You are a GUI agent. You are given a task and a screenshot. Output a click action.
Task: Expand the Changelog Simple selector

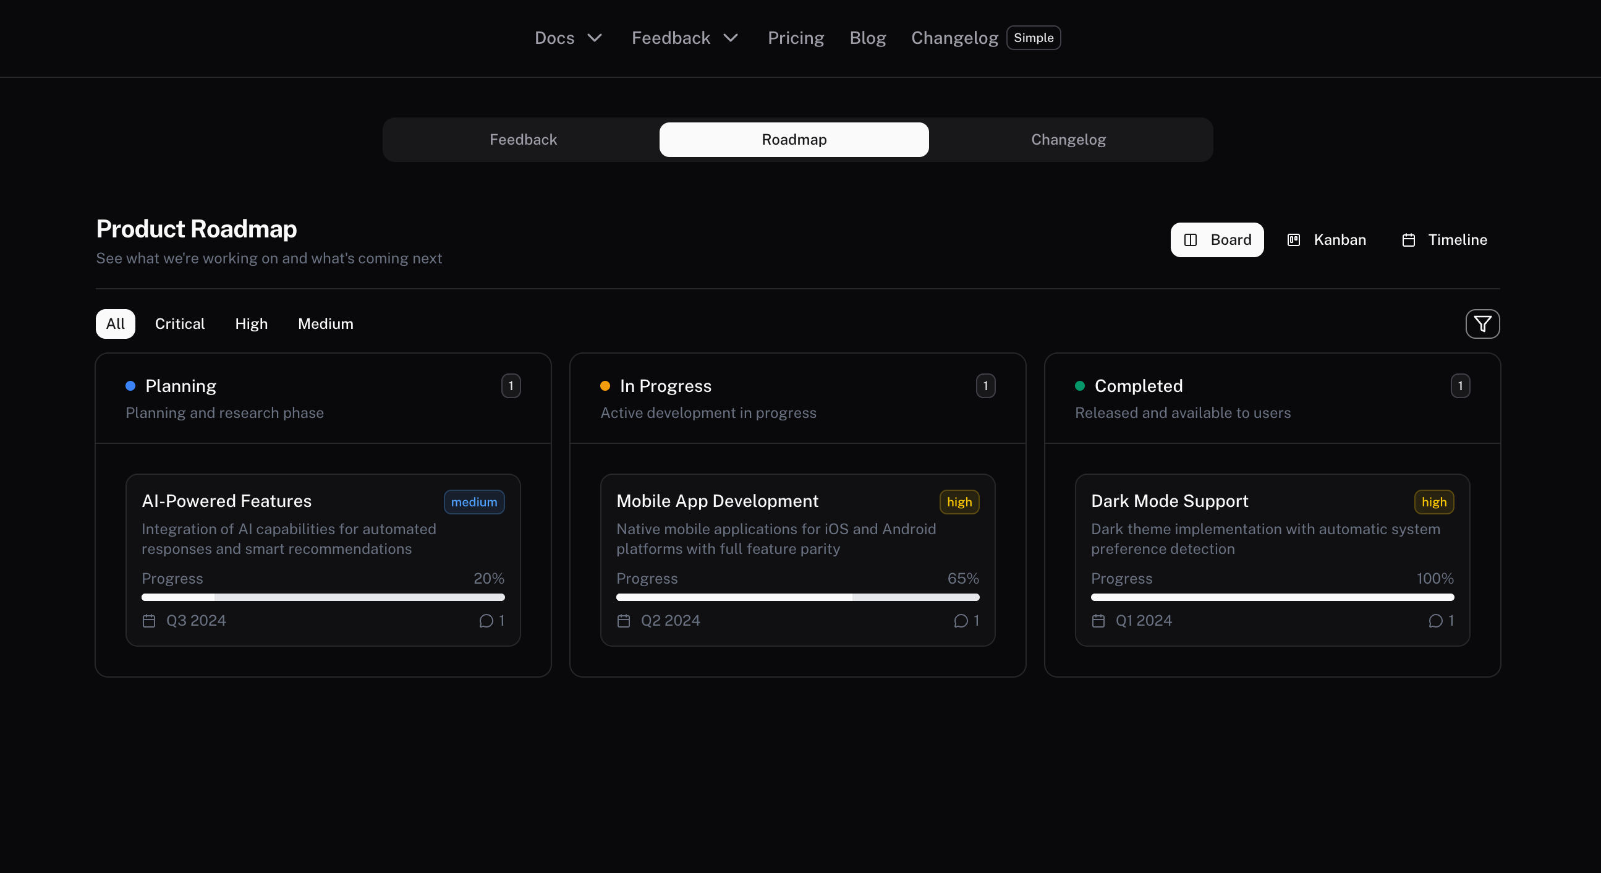click(1033, 37)
